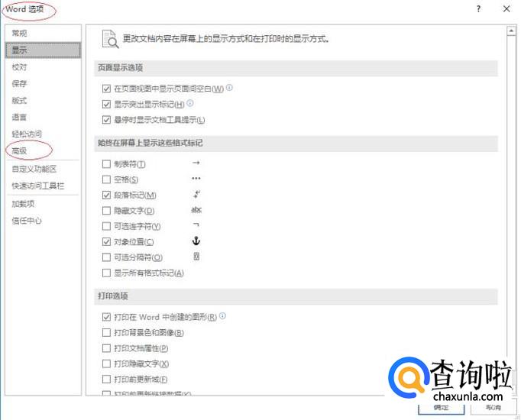Enable the 空格 formatting mark checkbox
521x420 pixels.
pyautogui.click(x=106, y=179)
